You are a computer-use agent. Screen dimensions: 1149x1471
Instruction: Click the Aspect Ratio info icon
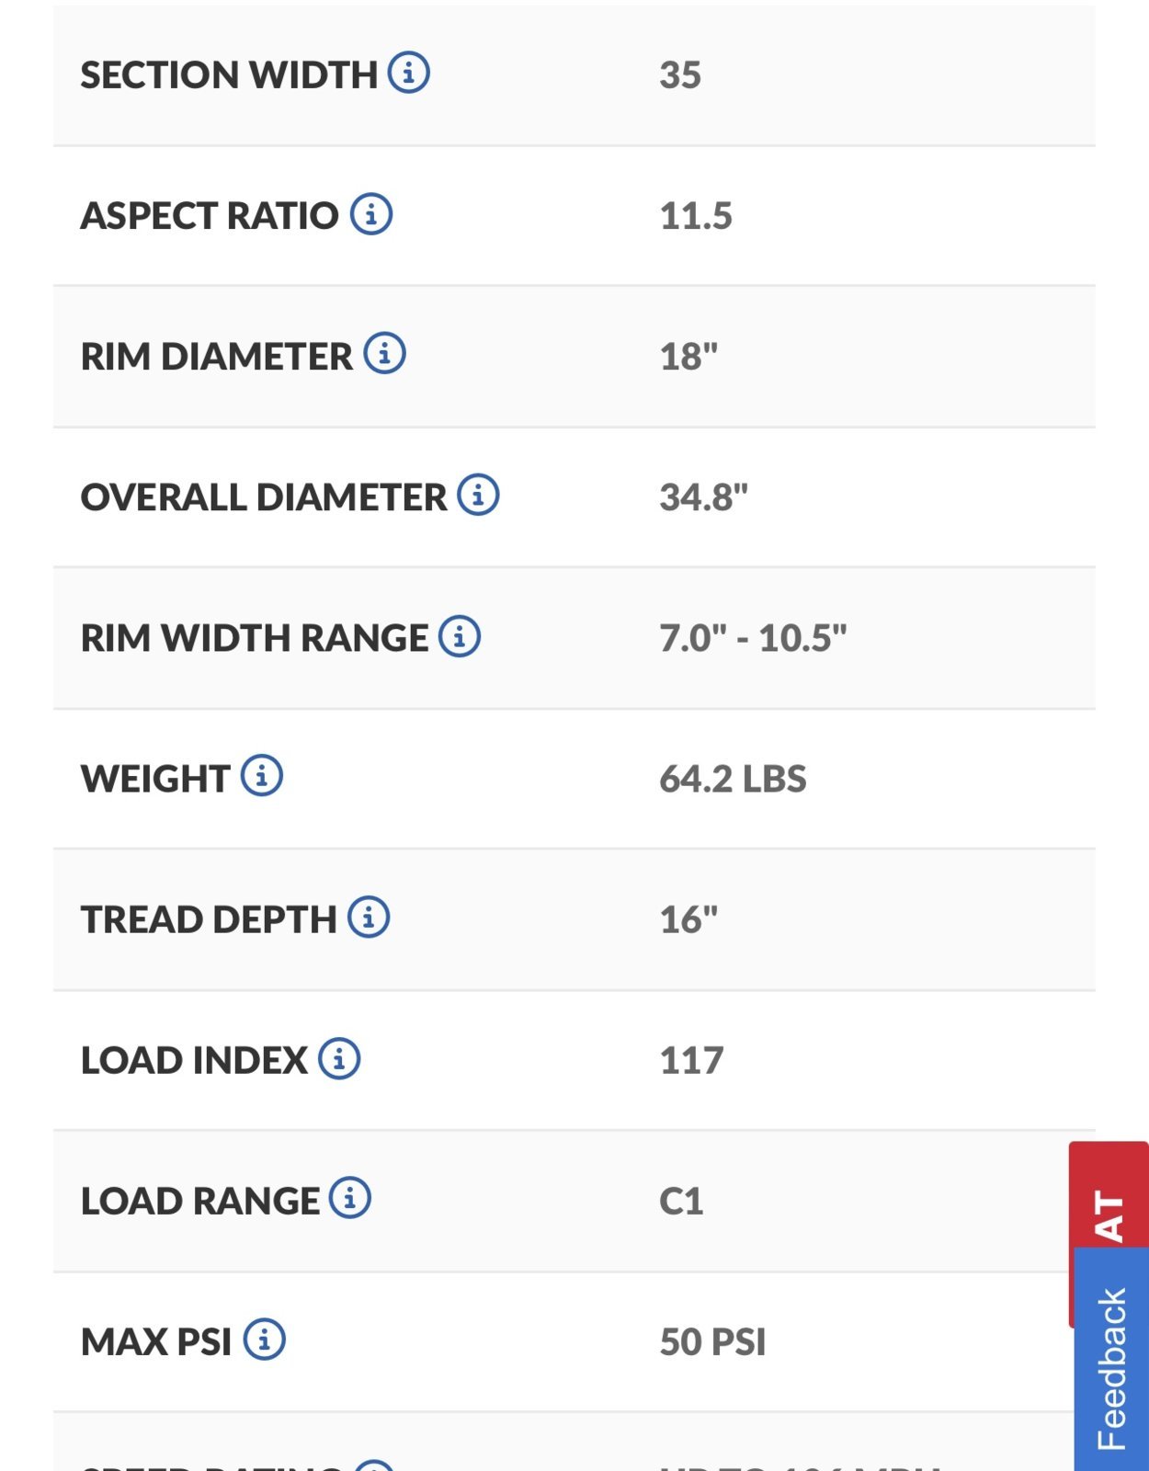point(371,213)
